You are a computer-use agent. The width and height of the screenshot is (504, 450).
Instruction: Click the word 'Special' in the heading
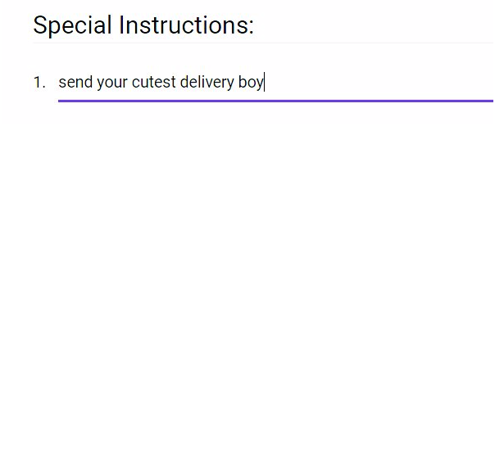pyautogui.click(x=72, y=25)
